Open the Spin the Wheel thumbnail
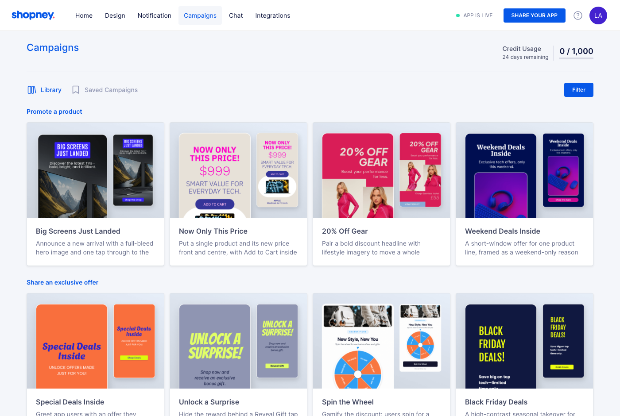This screenshot has width=620, height=416. (x=382, y=341)
